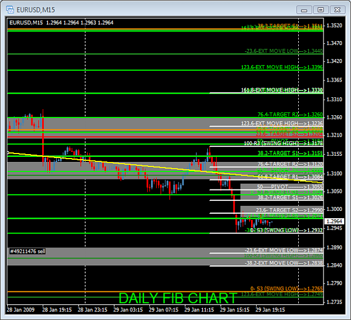
Task: Select the 50-PIVOT 1.3055 label
Action: (290, 187)
